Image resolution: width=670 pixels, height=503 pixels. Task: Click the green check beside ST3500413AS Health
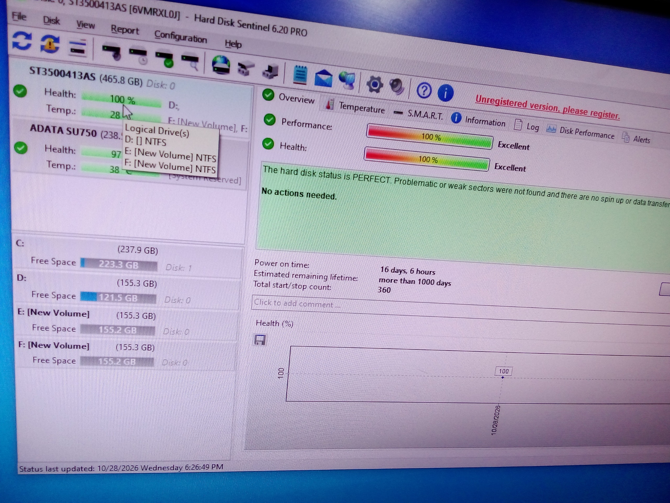point(20,91)
